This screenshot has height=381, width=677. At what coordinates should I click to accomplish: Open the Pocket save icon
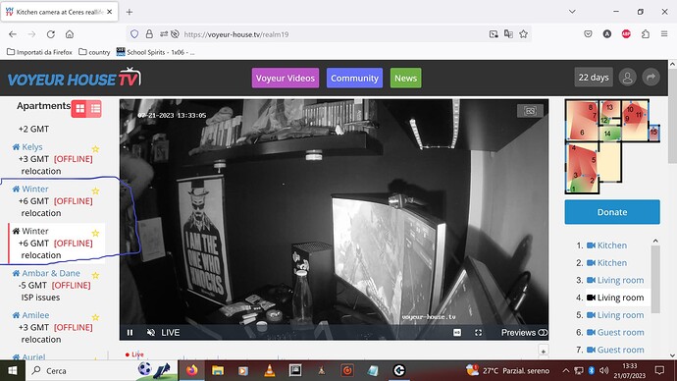588,34
